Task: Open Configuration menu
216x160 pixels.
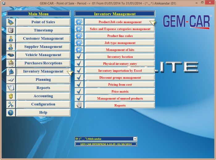Action: (43, 104)
